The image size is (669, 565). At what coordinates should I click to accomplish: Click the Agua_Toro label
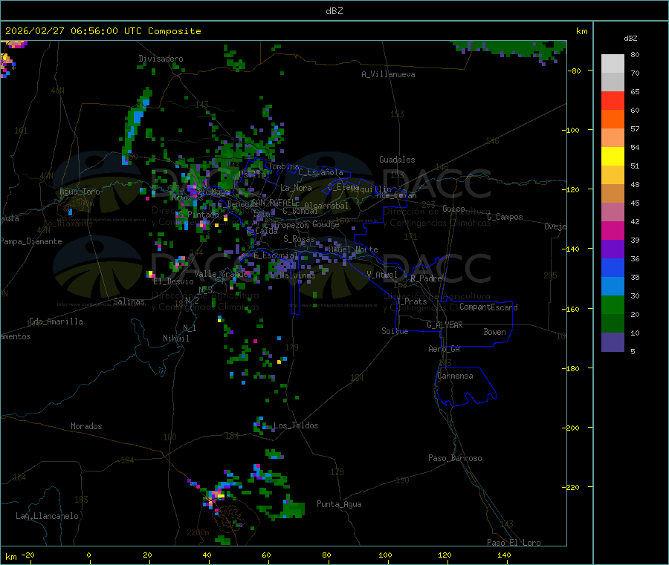pyautogui.click(x=80, y=192)
